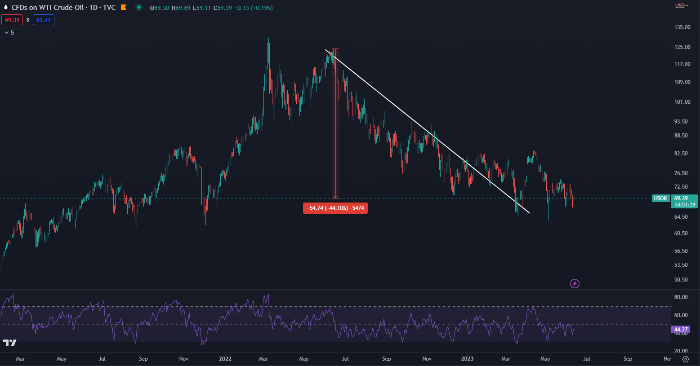
Task: Expand the collapsed indicators legend showing 5
Action: click(x=9, y=32)
